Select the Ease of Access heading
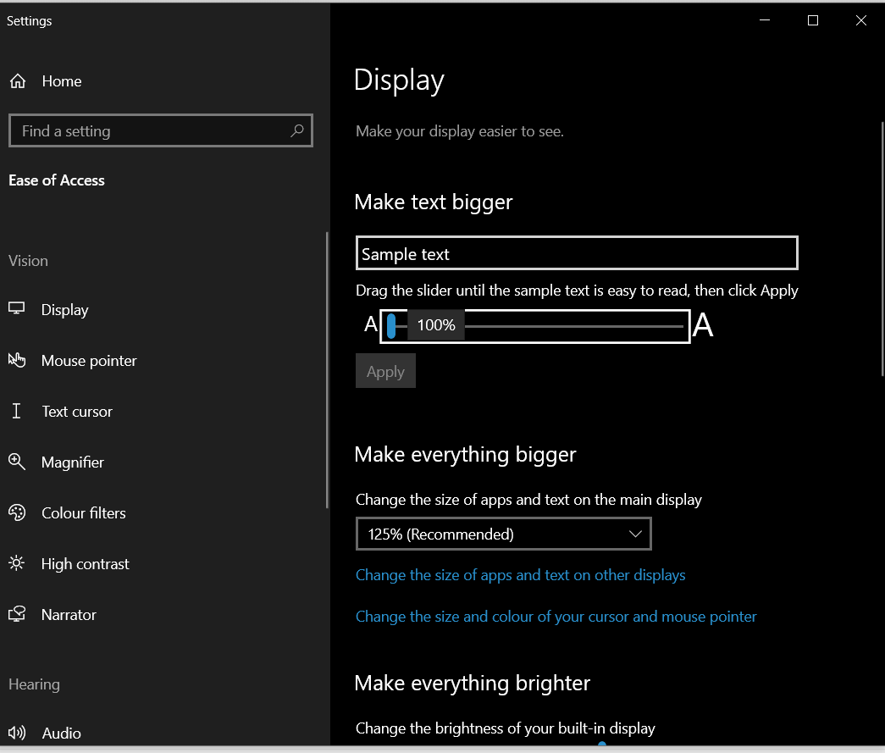 coord(56,180)
